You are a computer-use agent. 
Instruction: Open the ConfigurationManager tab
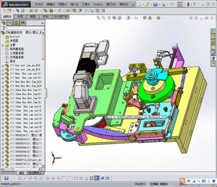(16, 23)
